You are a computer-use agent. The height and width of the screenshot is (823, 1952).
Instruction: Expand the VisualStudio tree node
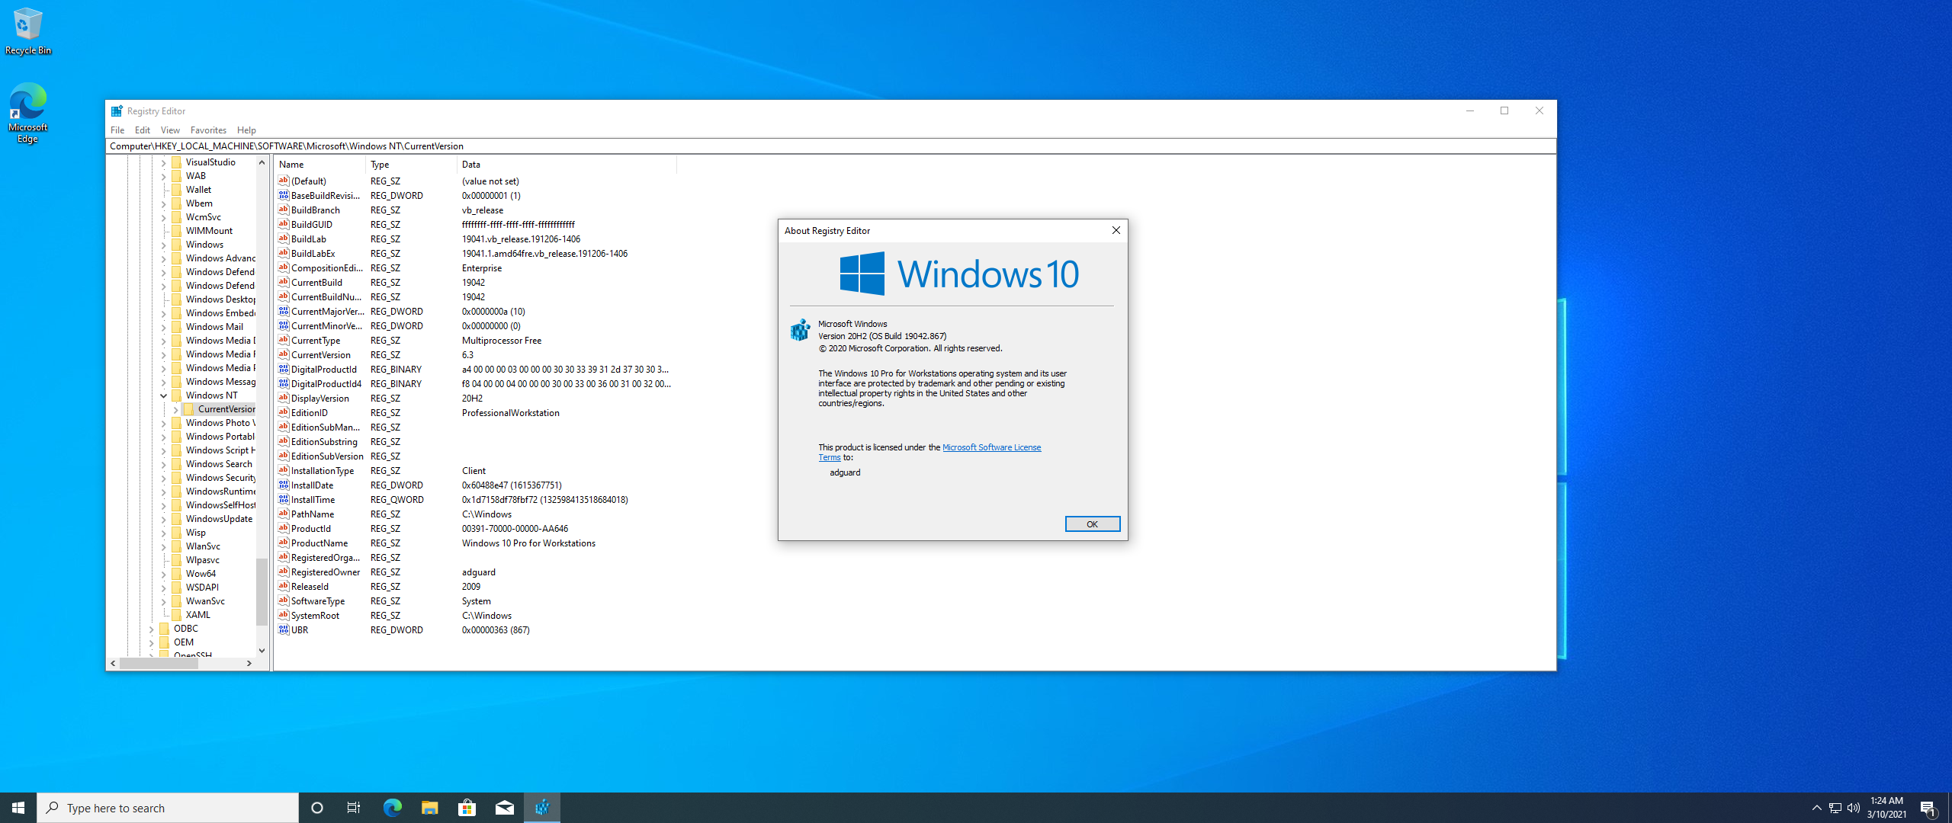pos(163,162)
